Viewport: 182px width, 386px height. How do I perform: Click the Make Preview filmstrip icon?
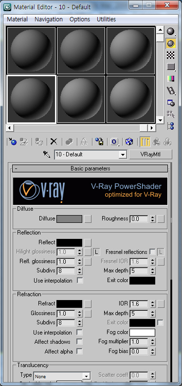[171, 90]
